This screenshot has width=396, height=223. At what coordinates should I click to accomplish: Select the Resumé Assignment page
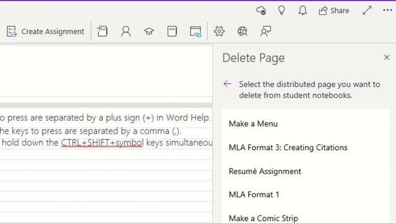pos(306,171)
